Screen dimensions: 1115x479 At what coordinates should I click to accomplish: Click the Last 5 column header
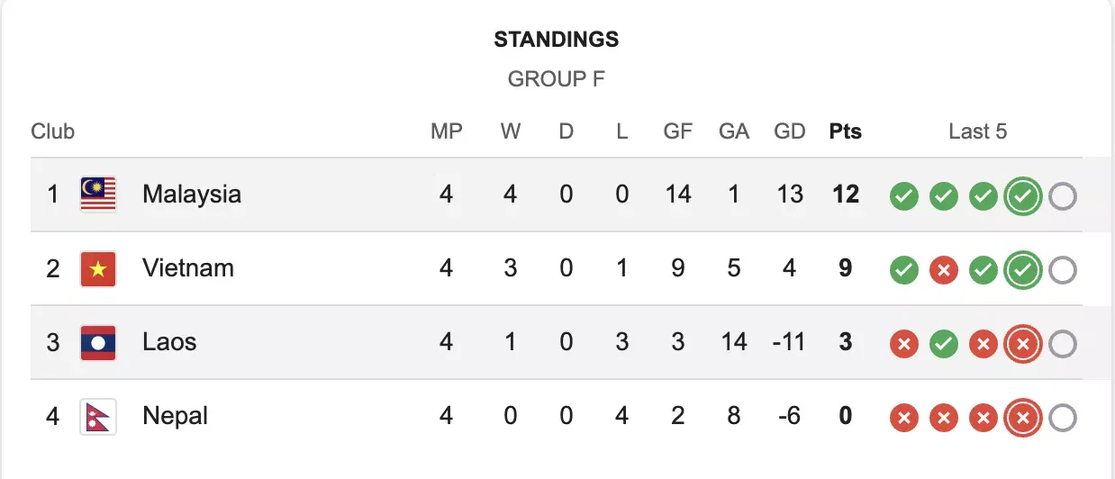[977, 131]
